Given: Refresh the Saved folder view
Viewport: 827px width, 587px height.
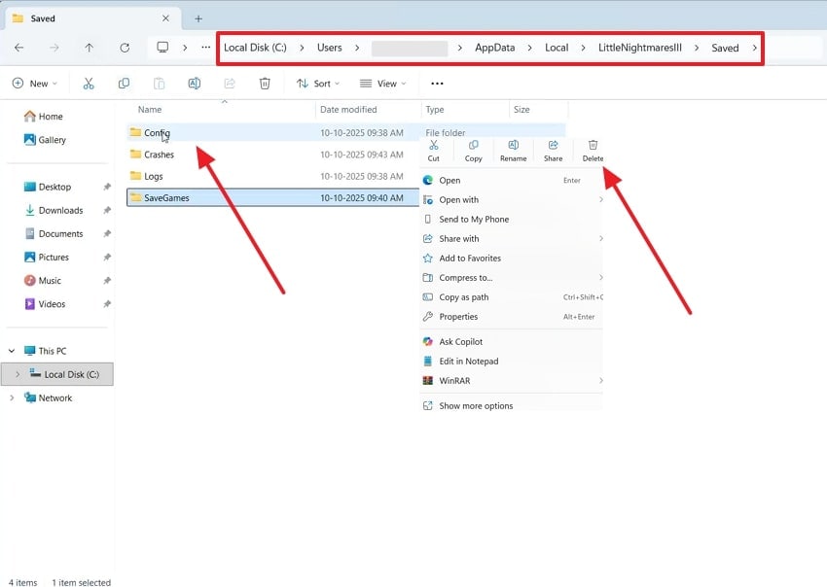Looking at the screenshot, I should (x=125, y=48).
